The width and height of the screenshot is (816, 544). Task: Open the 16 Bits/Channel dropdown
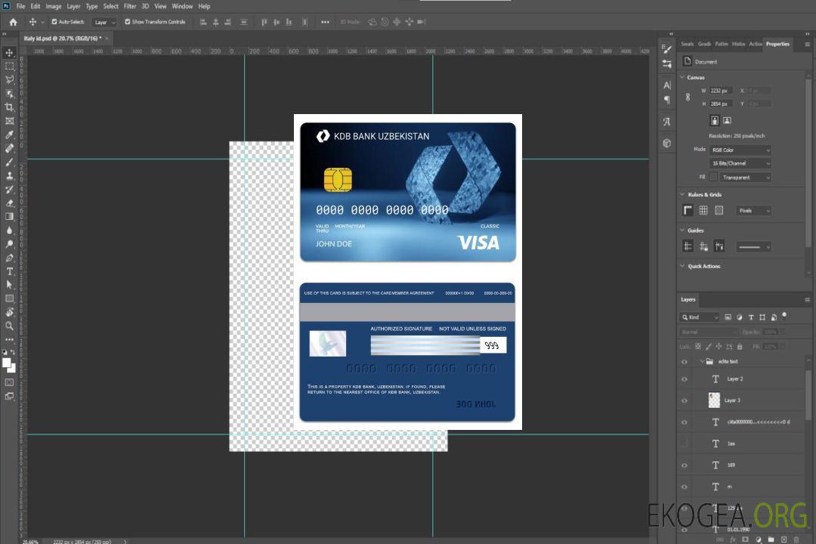740,163
